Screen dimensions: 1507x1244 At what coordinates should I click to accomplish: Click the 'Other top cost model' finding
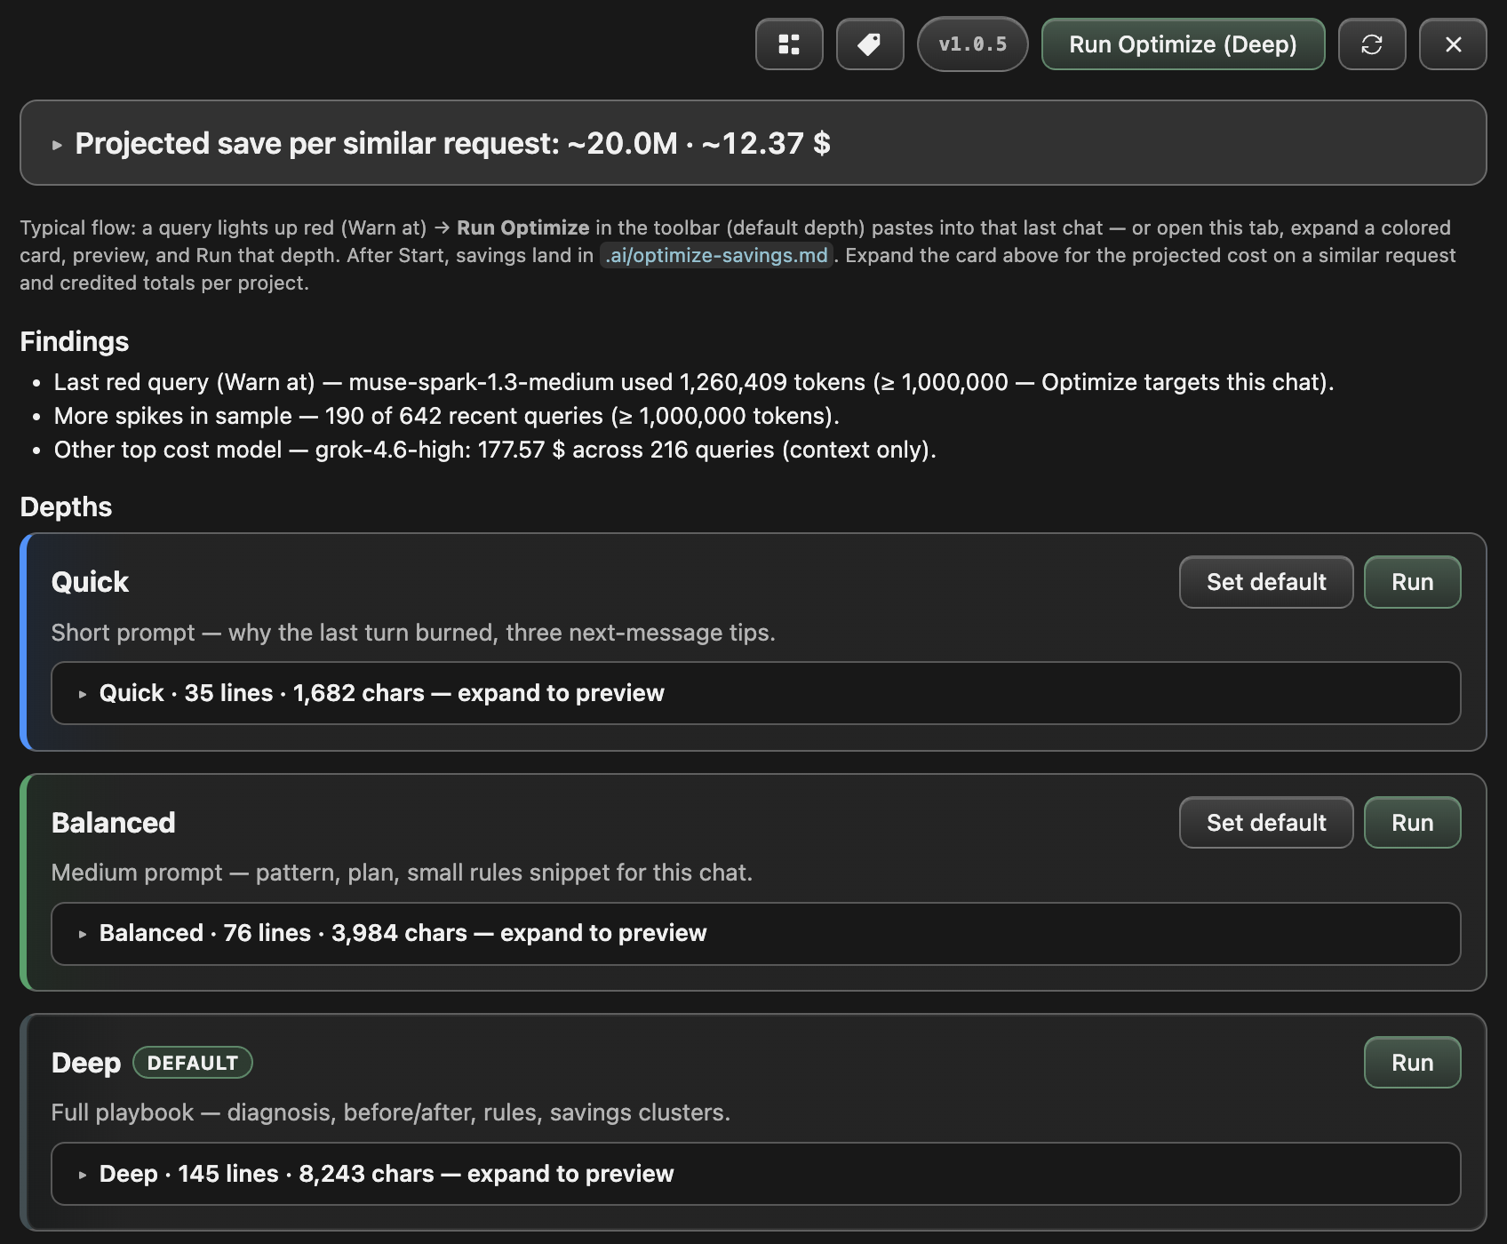495,450
